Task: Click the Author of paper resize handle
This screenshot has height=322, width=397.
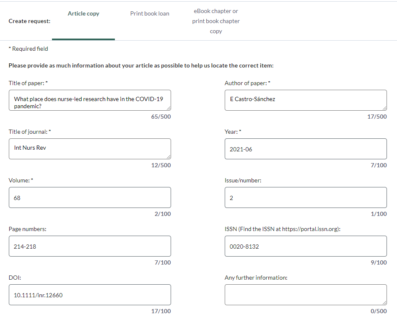Action: click(384, 108)
